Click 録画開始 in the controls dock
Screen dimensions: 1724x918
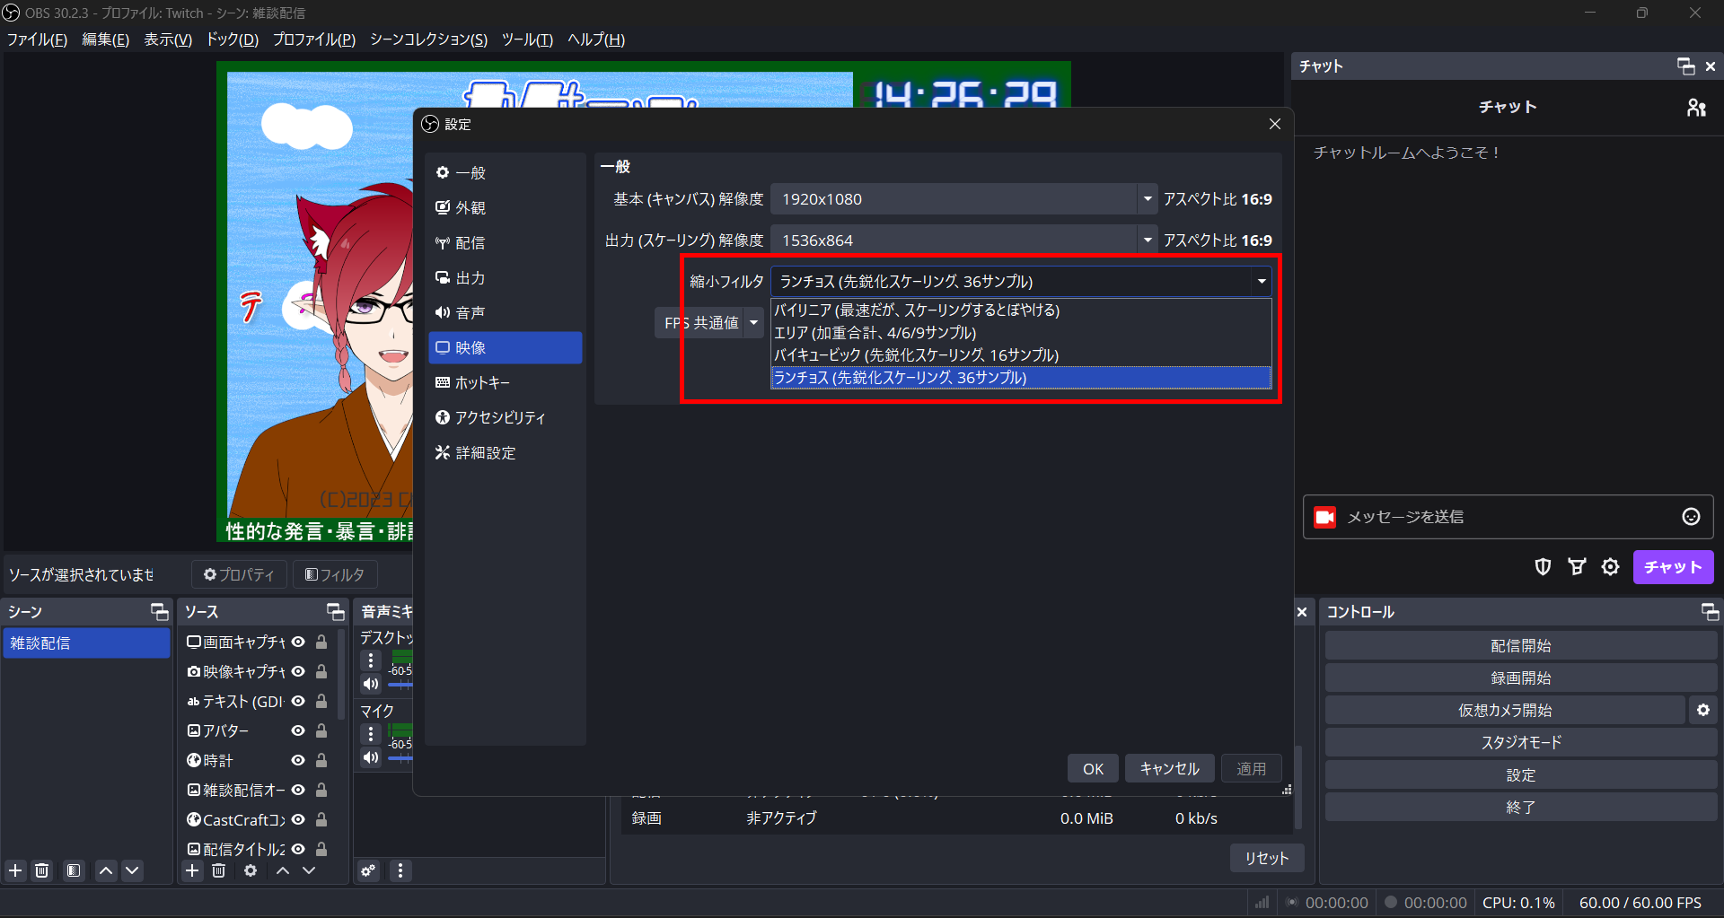(1521, 678)
